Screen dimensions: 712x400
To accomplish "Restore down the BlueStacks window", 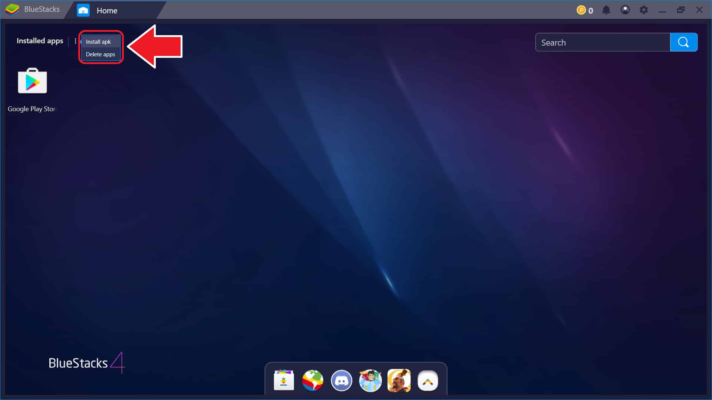I will click(x=681, y=10).
